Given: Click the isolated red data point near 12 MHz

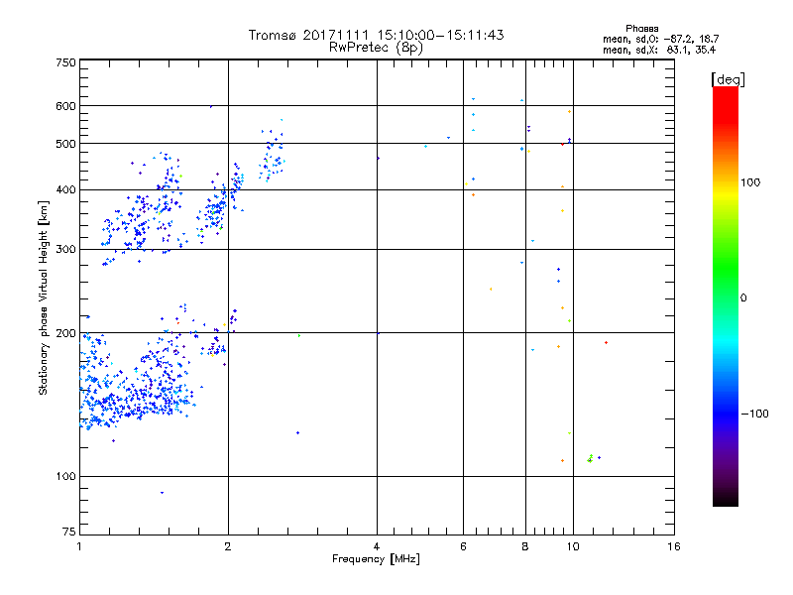Looking at the screenshot, I should [606, 342].
